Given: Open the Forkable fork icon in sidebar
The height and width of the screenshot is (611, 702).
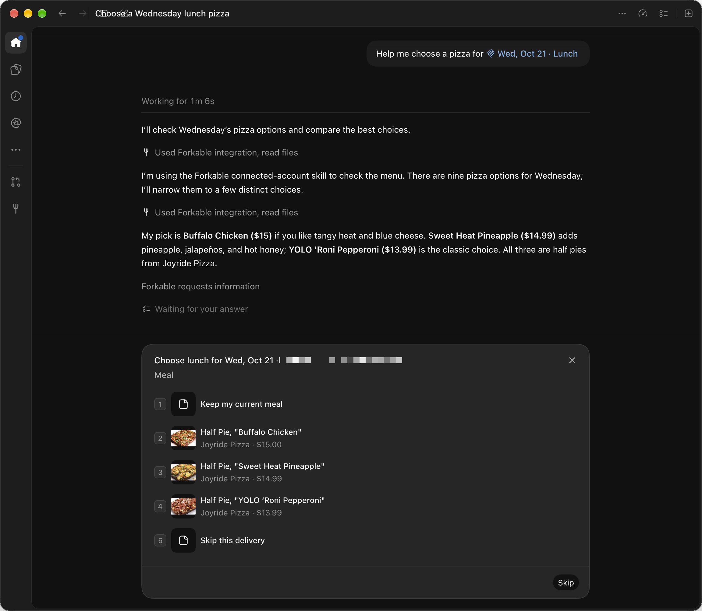Looking at the screenshot, I should tap(16, 208).
